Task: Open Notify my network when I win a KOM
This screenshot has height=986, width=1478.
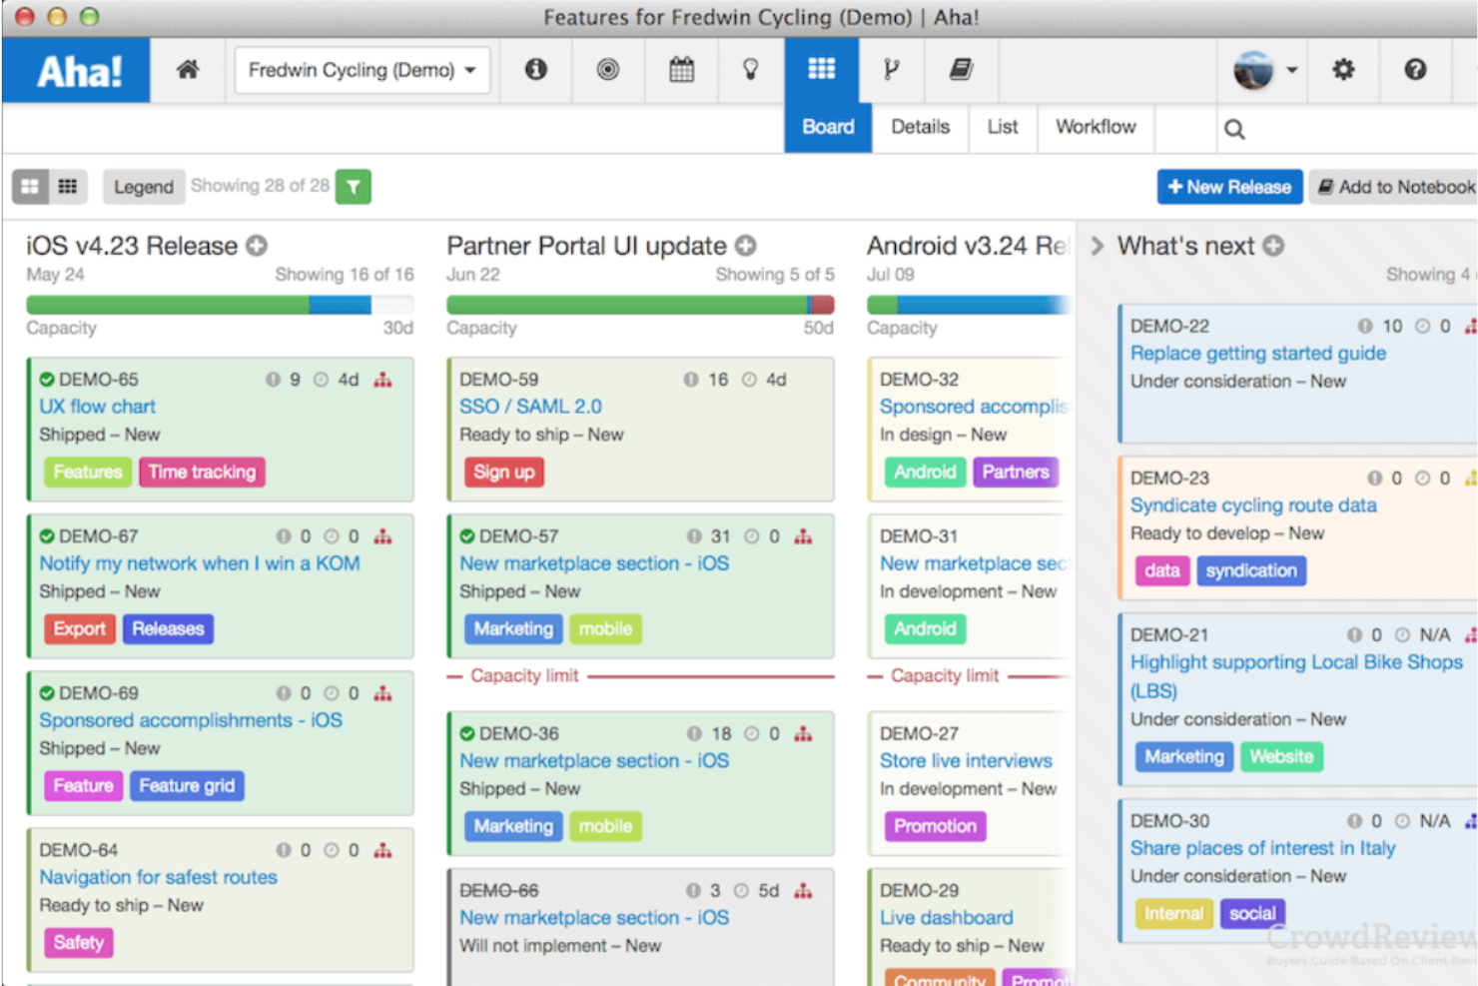Action: [x=200, y=563]
